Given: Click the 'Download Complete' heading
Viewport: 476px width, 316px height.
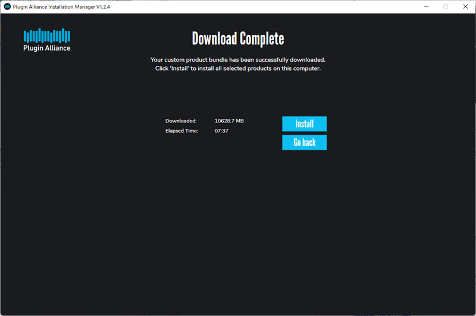Looking at the screenshot, I should [238, 39].
